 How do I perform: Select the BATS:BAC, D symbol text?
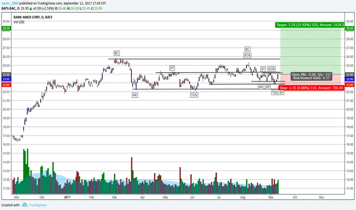point(11,8)
